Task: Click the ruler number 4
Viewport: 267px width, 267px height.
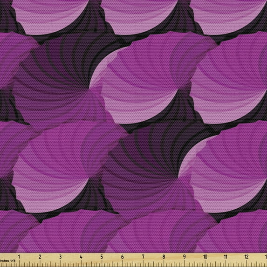Action: point(81,257)
